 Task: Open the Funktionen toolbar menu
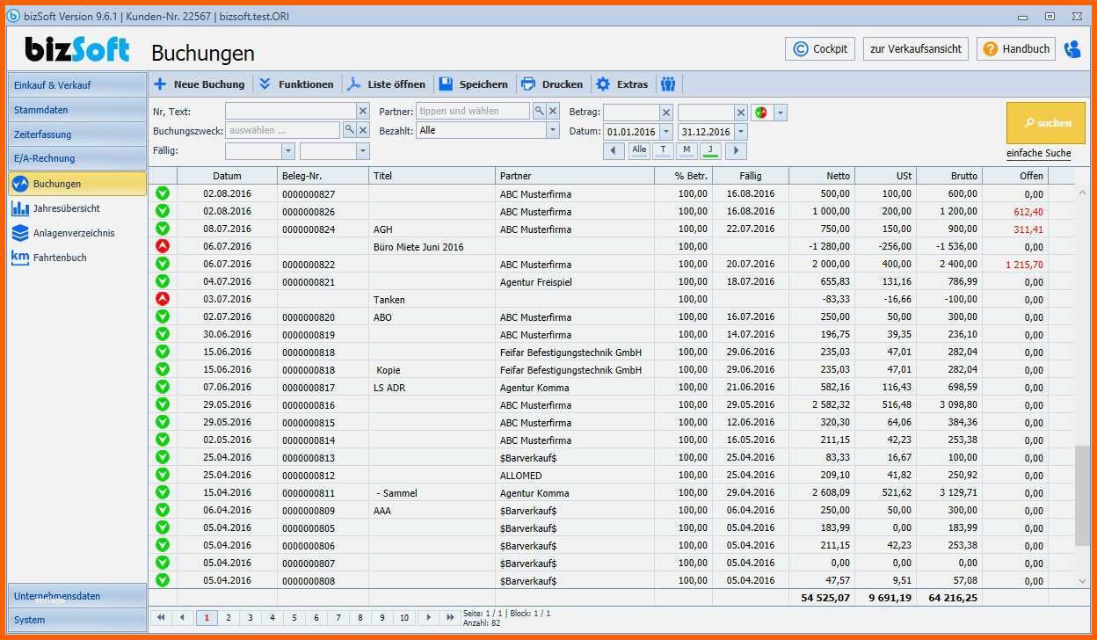pos(296,84)
